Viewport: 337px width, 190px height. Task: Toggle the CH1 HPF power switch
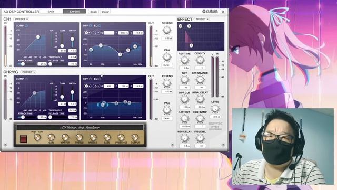(x=91, y=26)
